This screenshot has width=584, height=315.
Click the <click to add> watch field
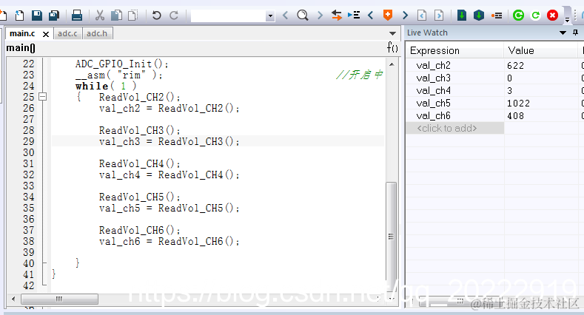[454, 129]
